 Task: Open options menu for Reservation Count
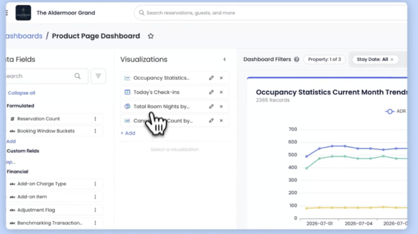click(95, 119)
